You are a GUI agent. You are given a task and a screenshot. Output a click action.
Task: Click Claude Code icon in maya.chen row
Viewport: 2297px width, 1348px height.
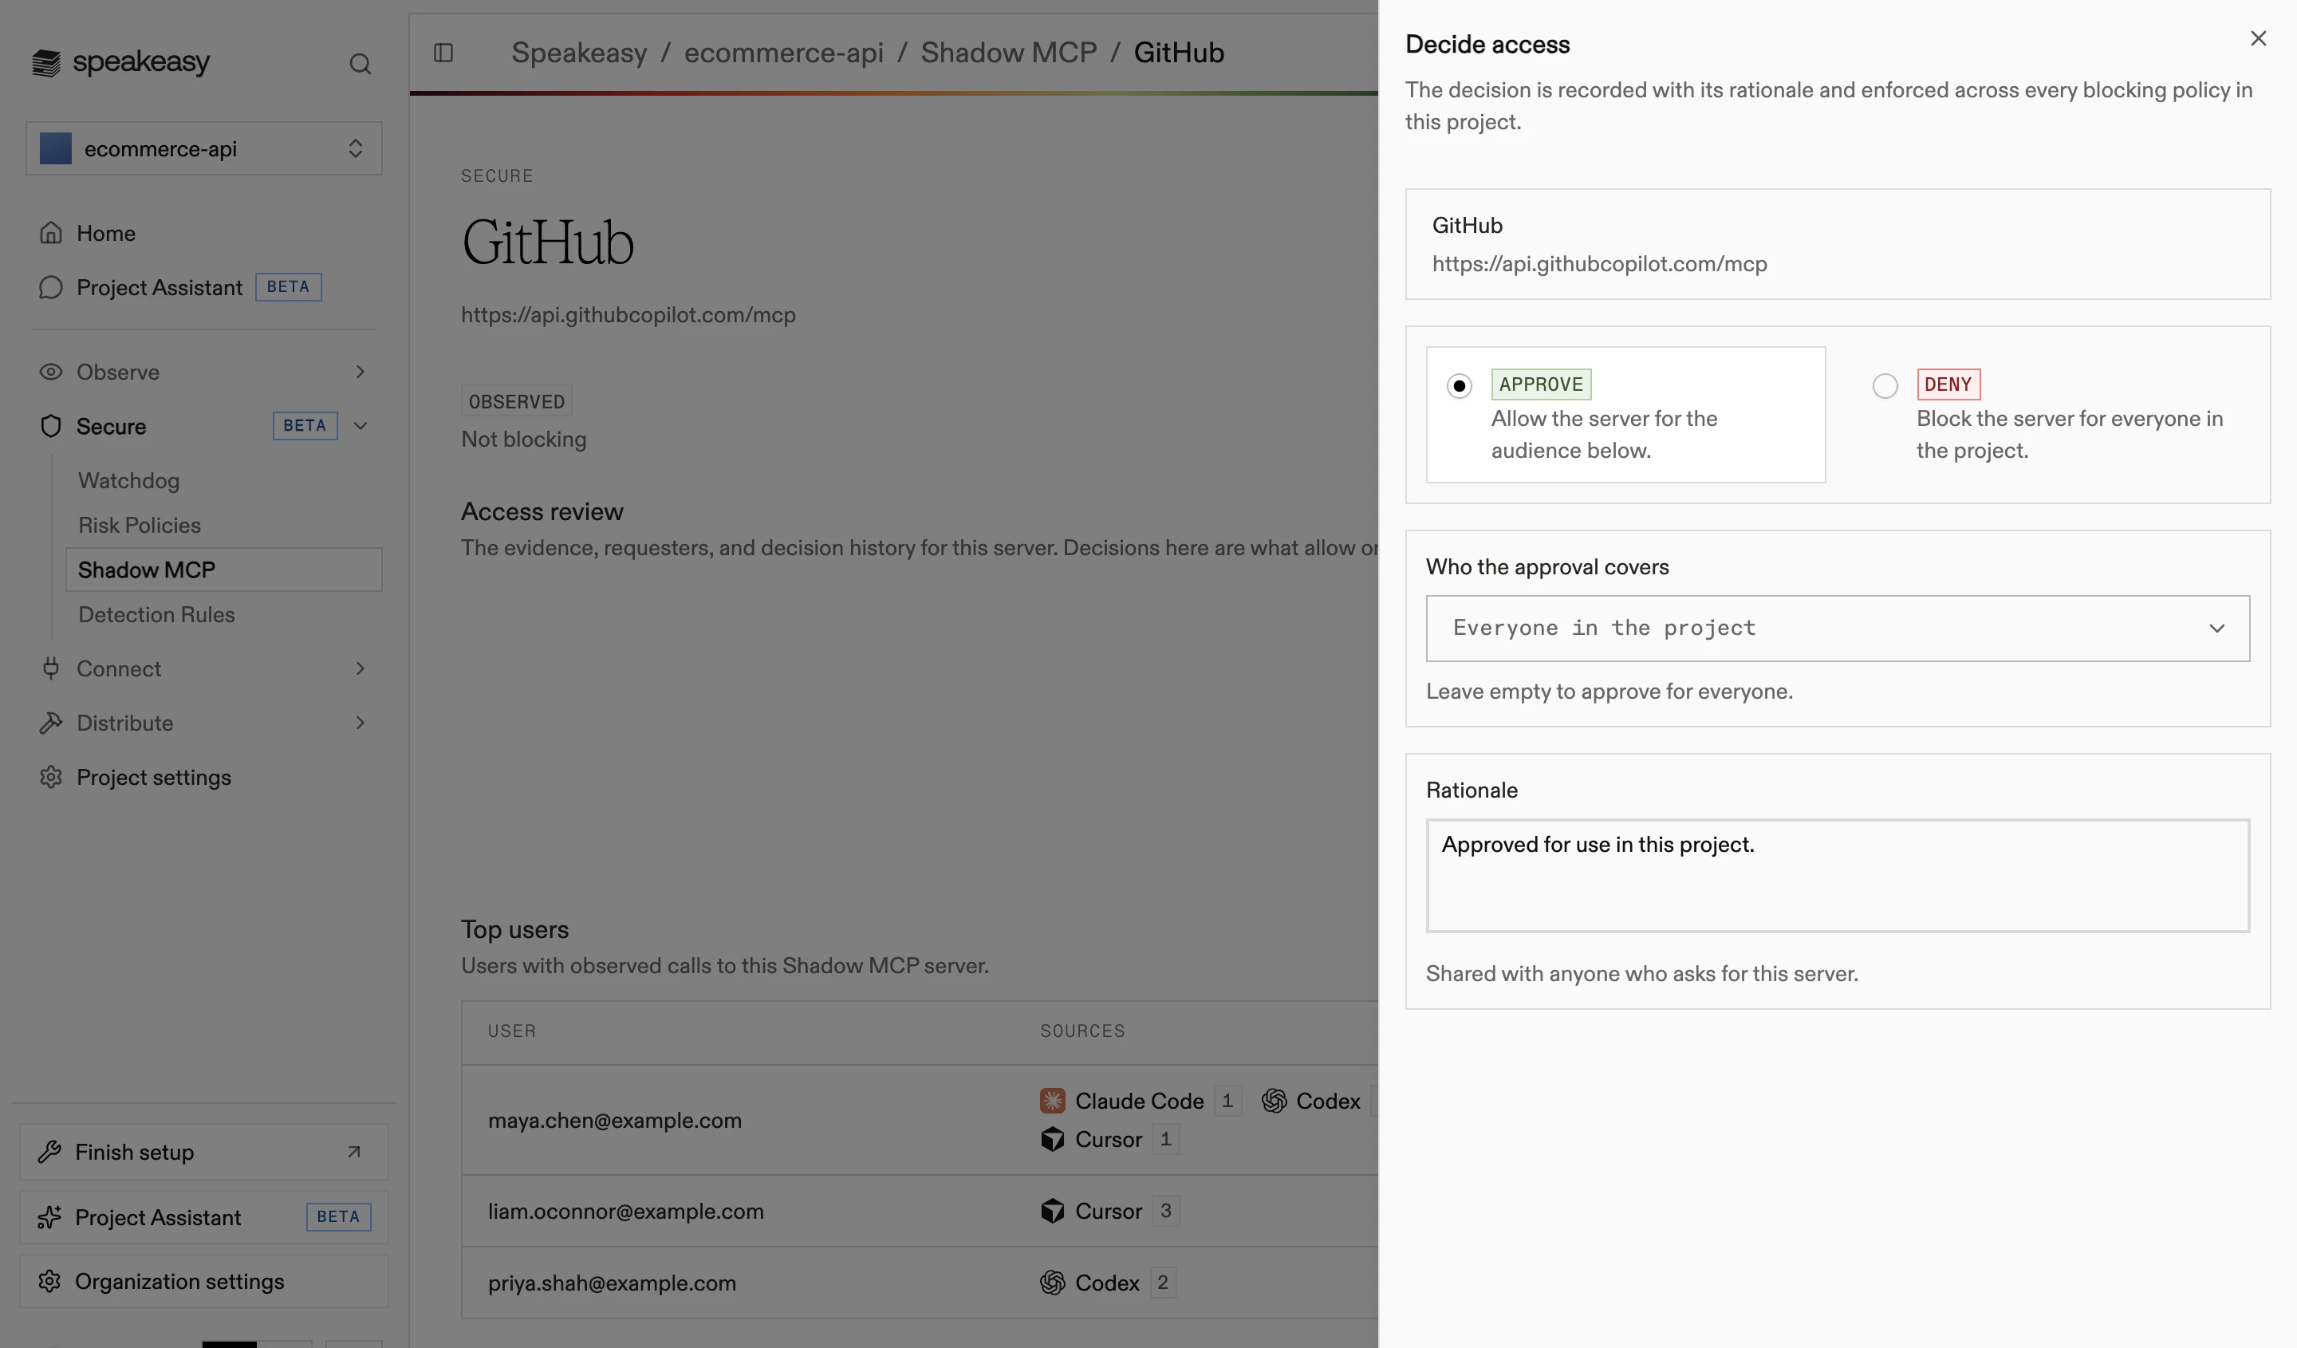[x=1053, y=1101]
